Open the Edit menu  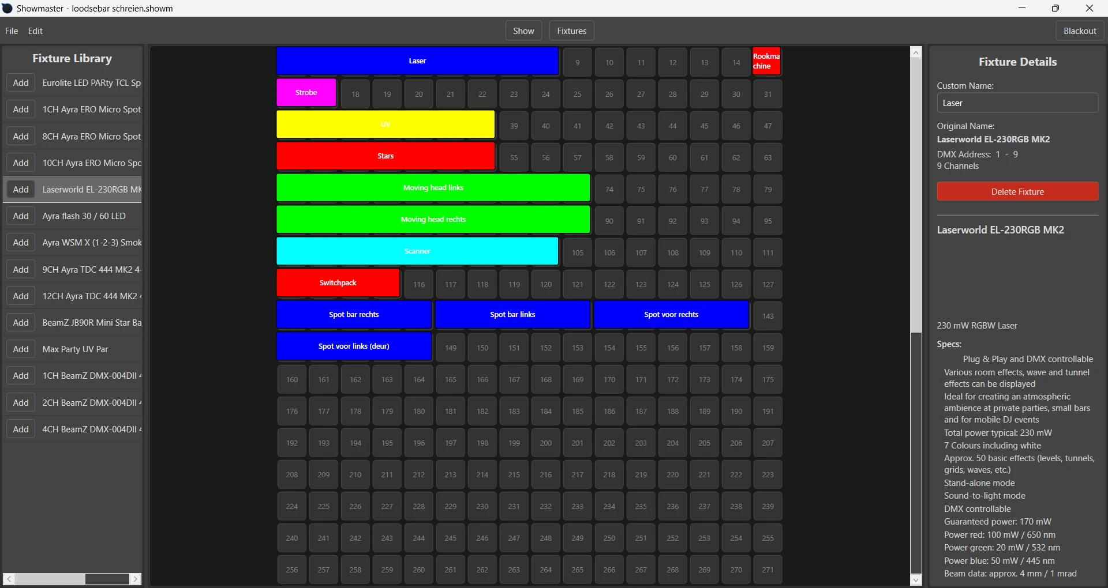(x=35, y=31)
